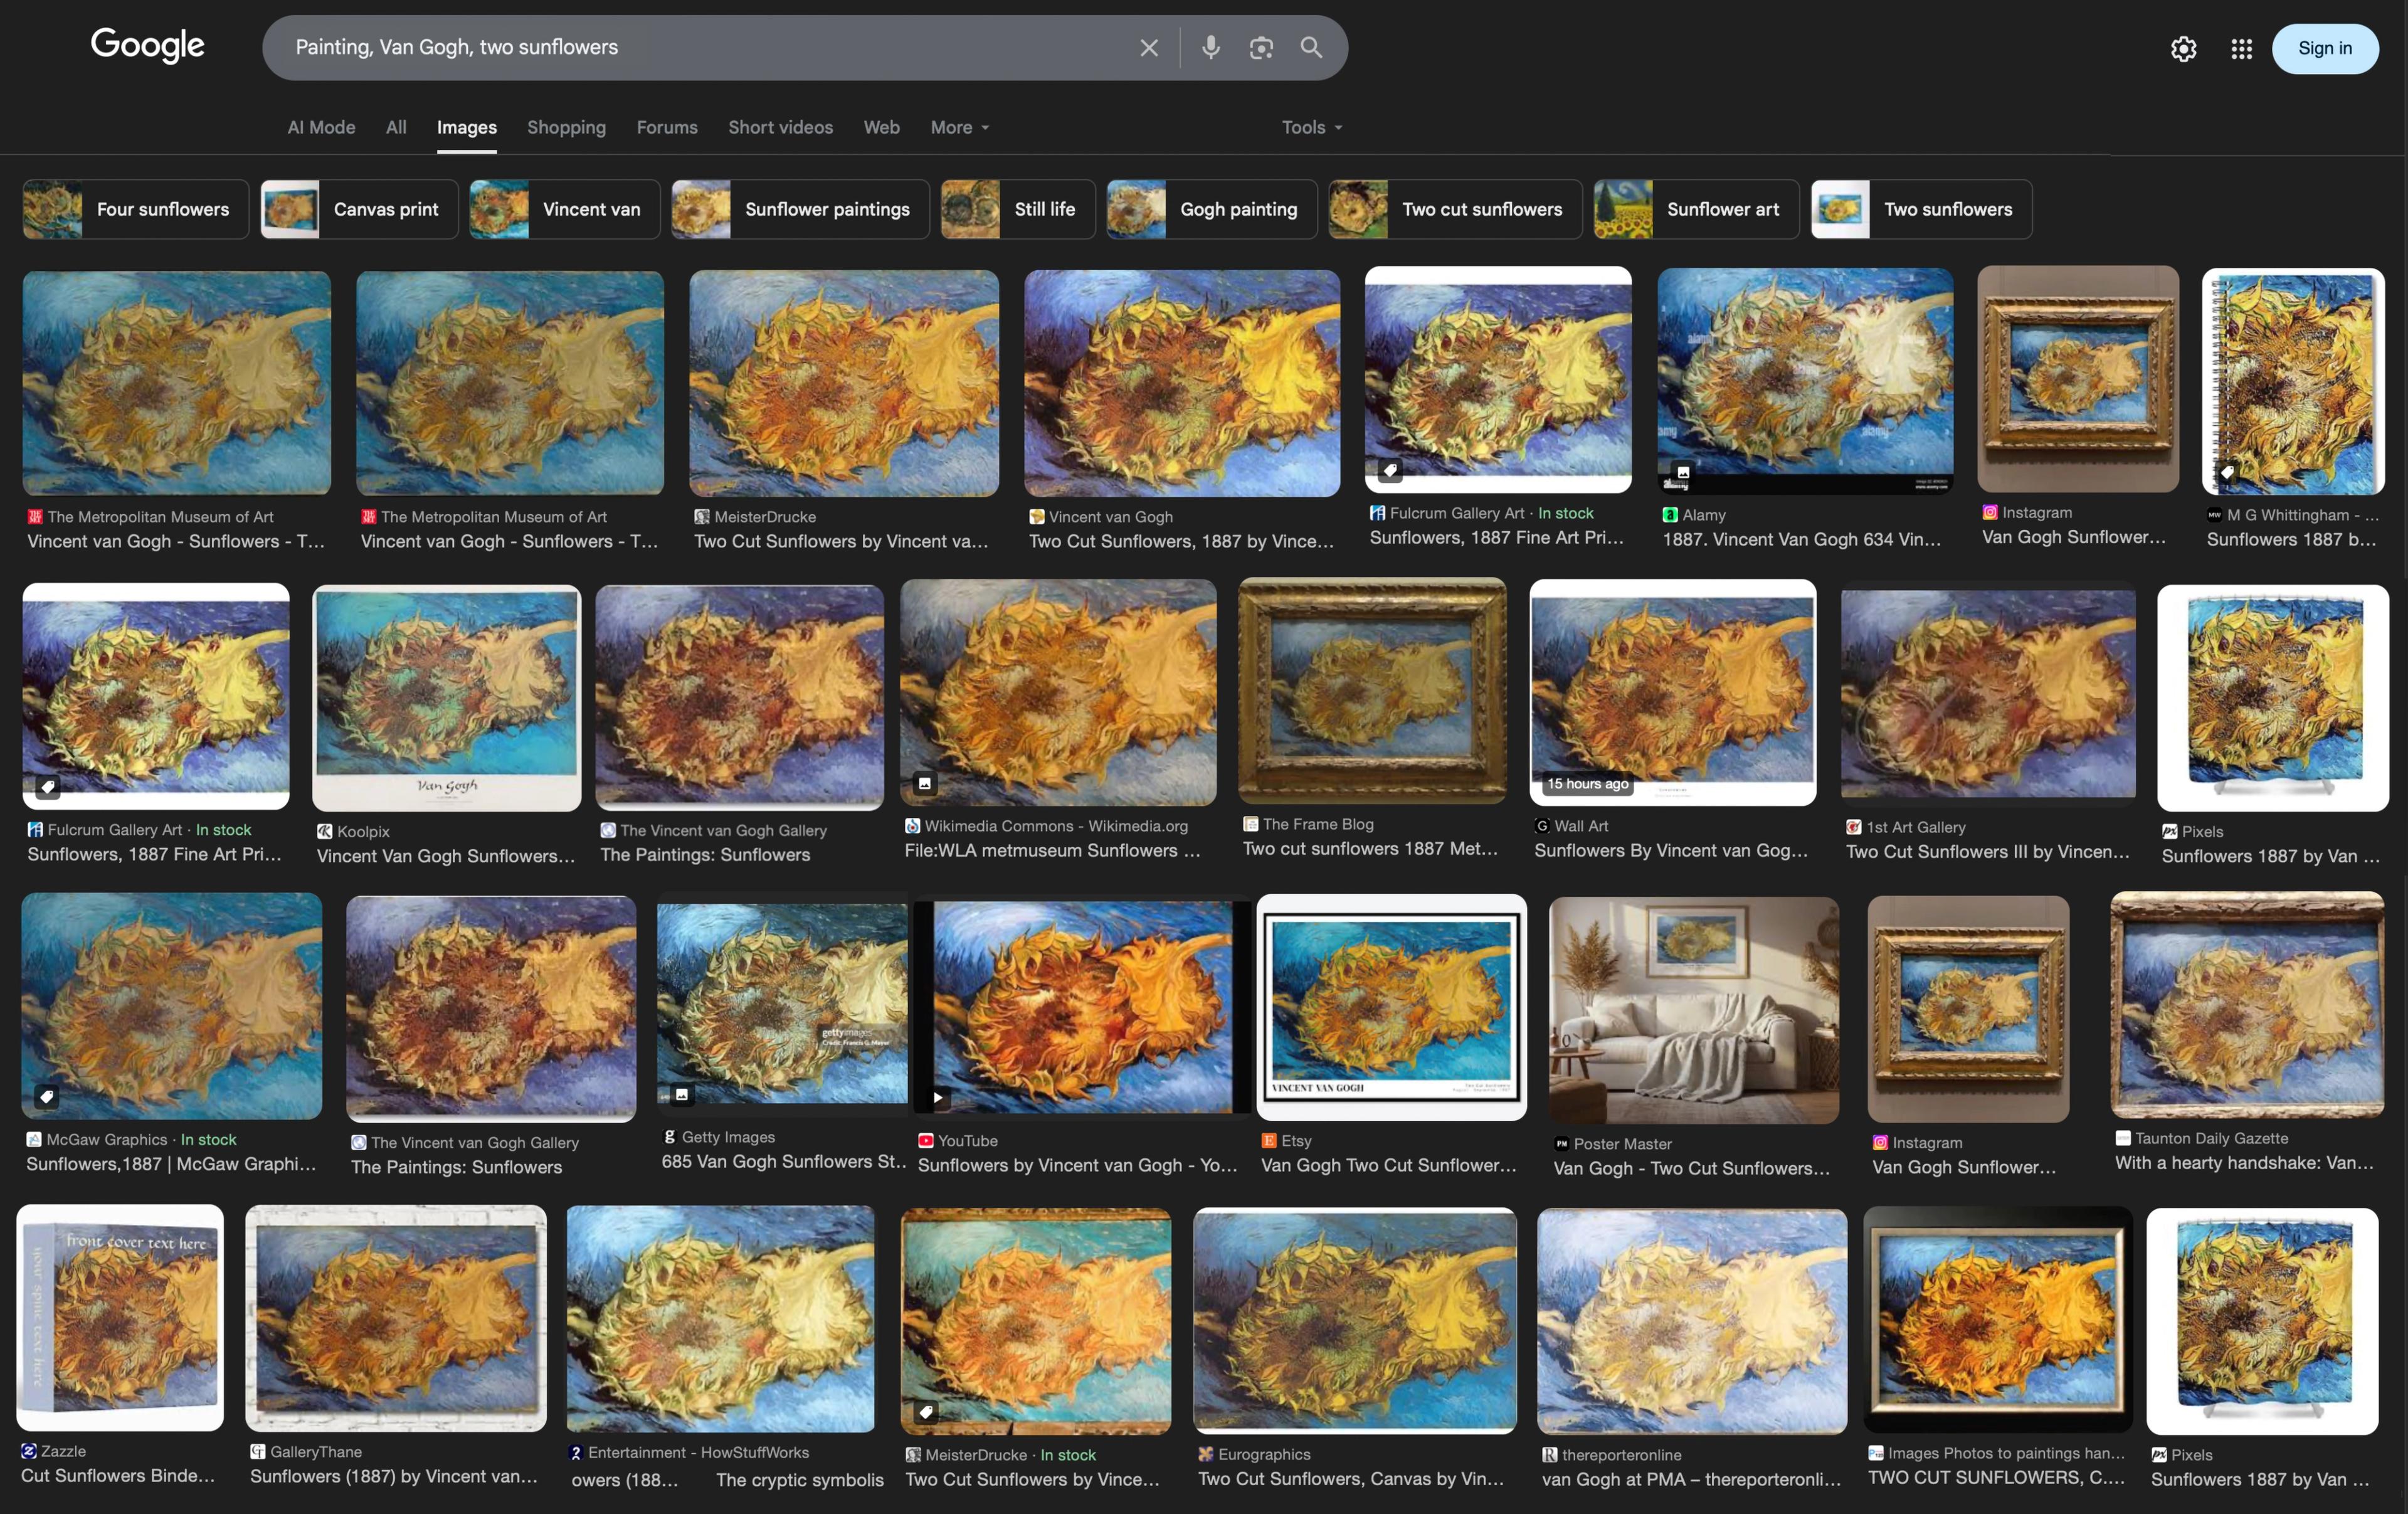Image resolution: width=2408 pixels, height=1514 pixels.
Task: Select the 'Vincent van' suggestion chip
Action: tap(564, 209)
